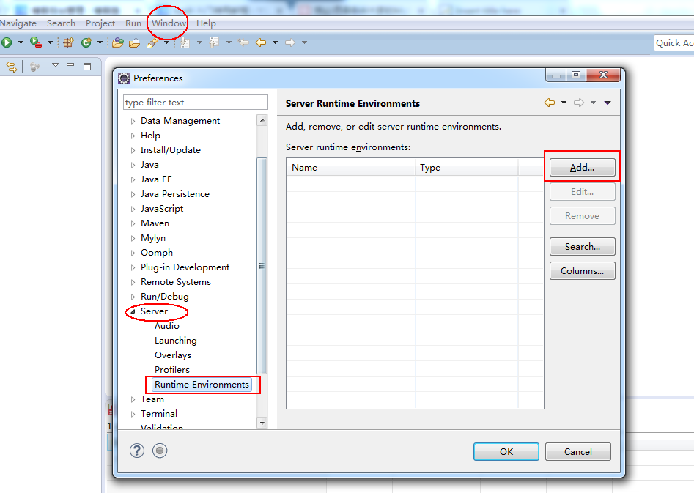This screenshot has width=694, height=493.
Task: Open the Preferences Back history dropdown
Action: click(564, 103)
